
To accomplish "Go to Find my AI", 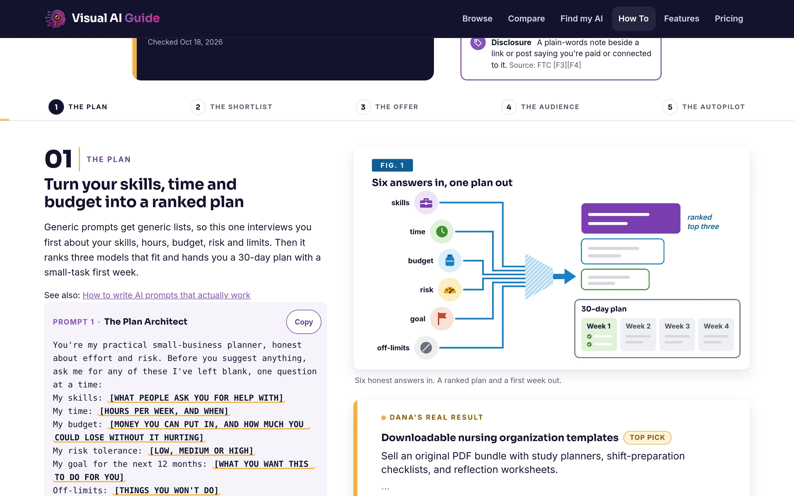I will [x=581, y=19].
